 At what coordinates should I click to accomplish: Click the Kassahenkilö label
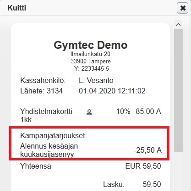click(43, 81)
